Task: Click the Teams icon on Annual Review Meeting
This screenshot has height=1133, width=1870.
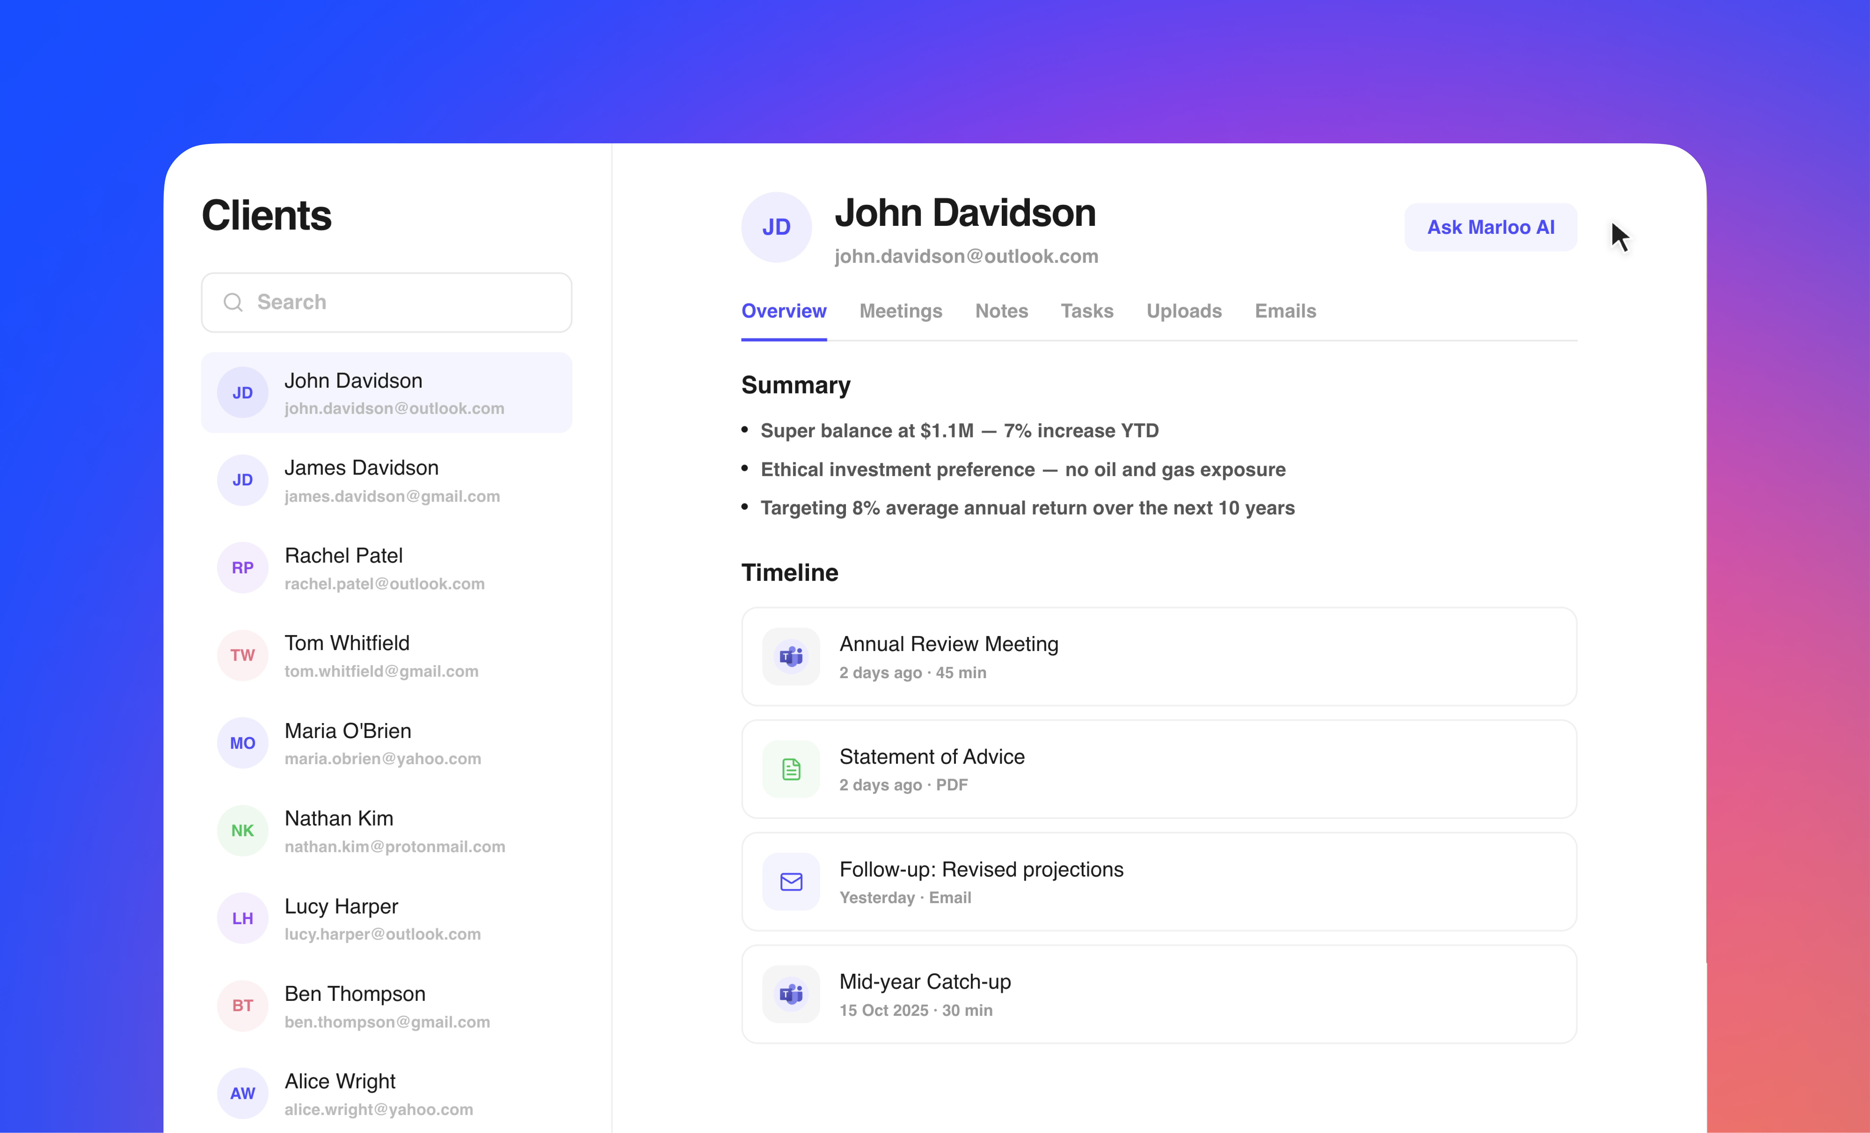Action: coord(791,656)
